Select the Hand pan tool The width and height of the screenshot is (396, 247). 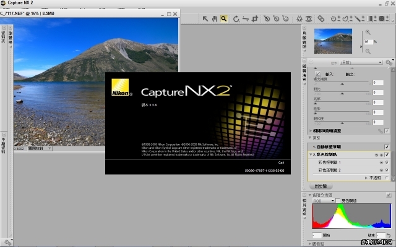point(215,19)
